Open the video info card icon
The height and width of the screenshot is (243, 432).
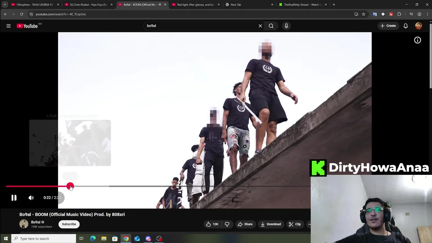pos(417,40)
